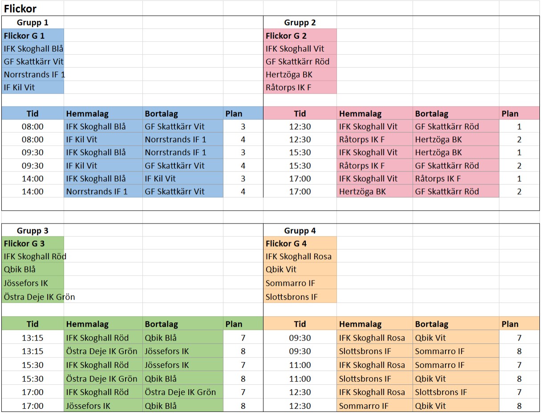Select the Grupp 1 heading cell
This screenshot has width=543, height=415.
[32, 23]
